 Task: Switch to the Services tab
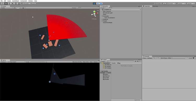tap(155, 6)
